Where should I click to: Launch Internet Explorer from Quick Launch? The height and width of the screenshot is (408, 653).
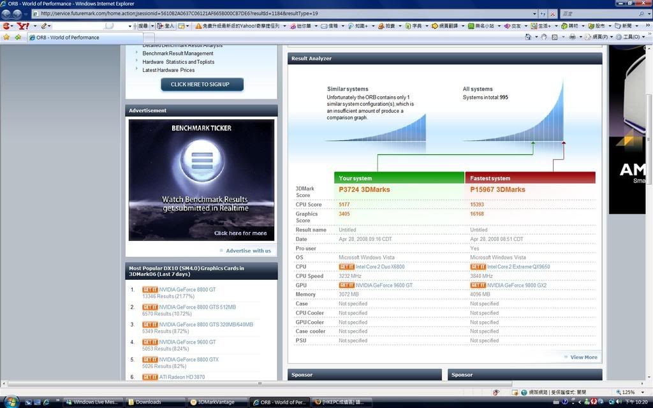point(46,402)
